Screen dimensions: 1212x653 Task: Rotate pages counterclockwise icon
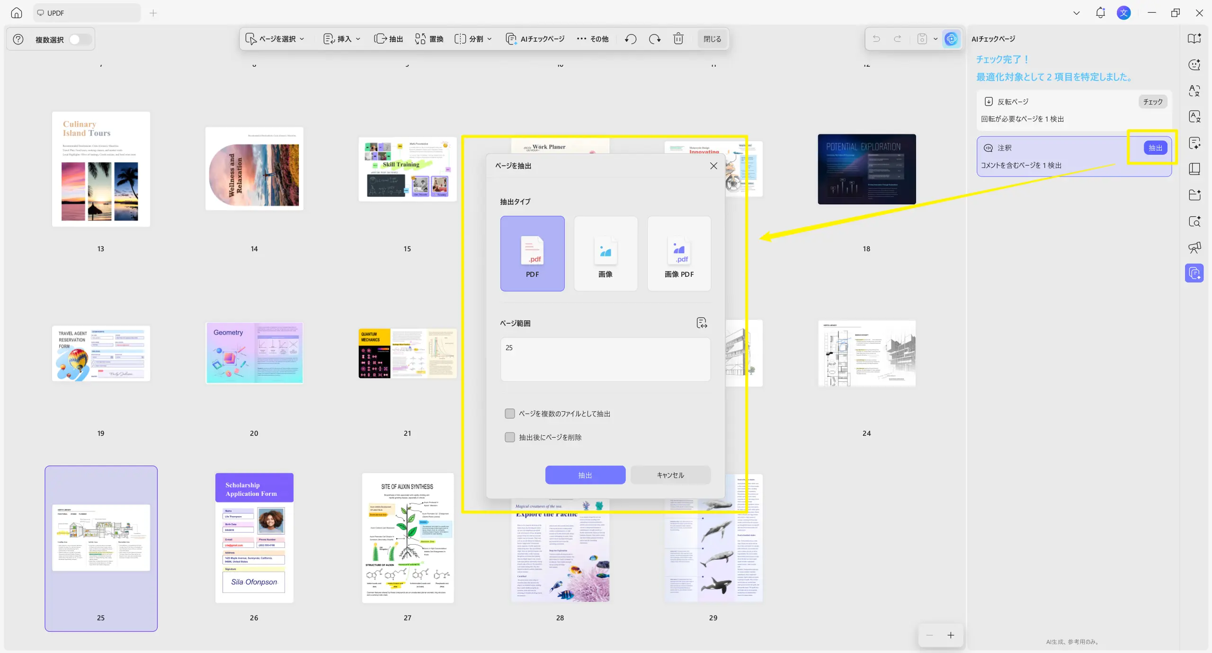[630, 39]
